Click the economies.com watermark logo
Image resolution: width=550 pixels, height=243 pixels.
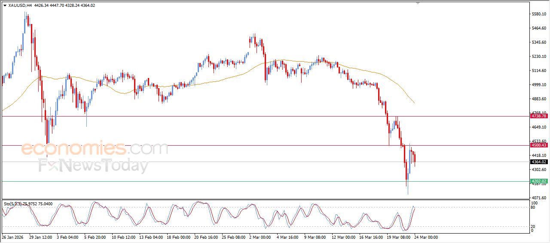point(95,149)
